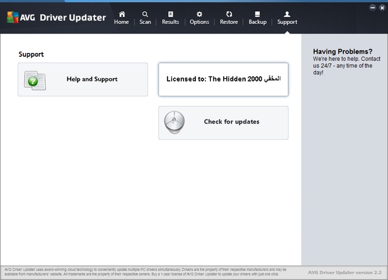Switch to the Backup tab label
This screenshot has height=280, width=388.
[x=257, y=22]
